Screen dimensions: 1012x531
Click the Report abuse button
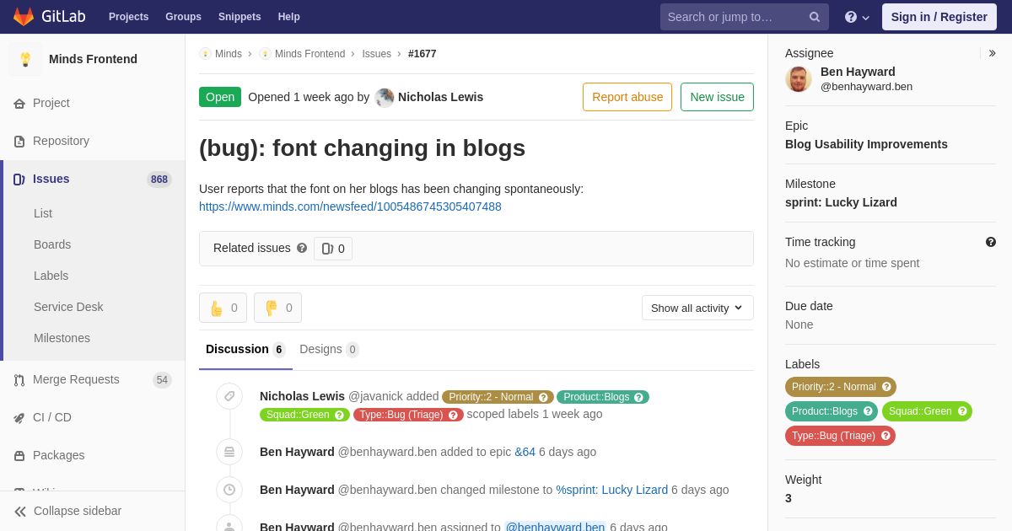coord(627,97)
